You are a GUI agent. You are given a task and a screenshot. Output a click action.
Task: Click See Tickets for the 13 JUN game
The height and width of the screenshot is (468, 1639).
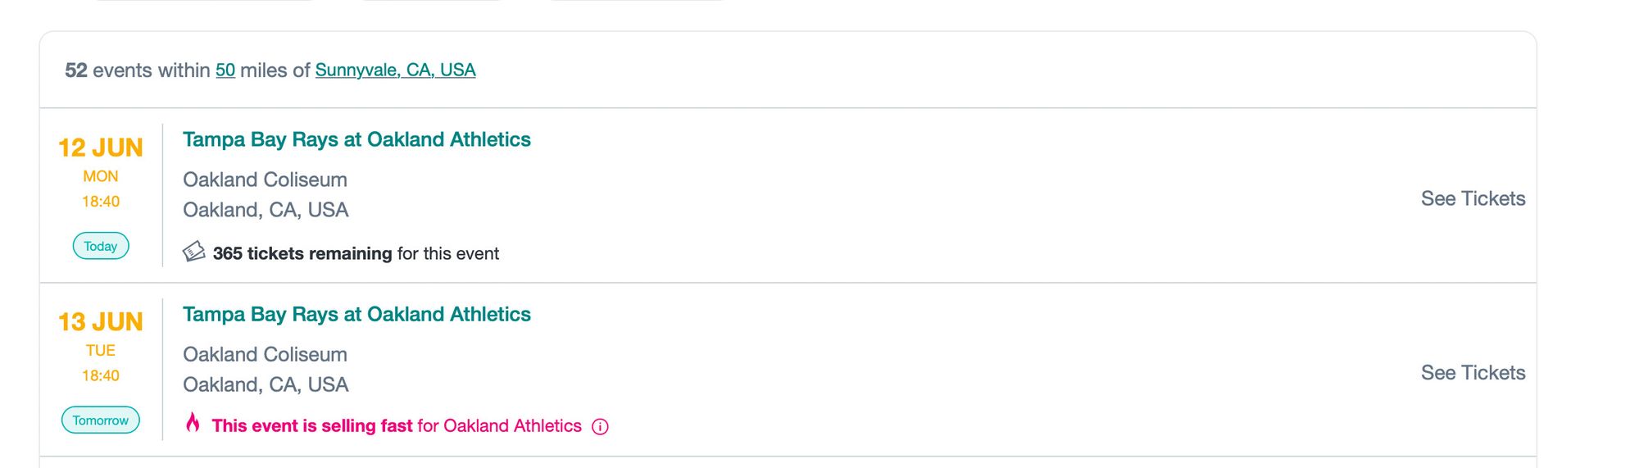pos(1473,373)
